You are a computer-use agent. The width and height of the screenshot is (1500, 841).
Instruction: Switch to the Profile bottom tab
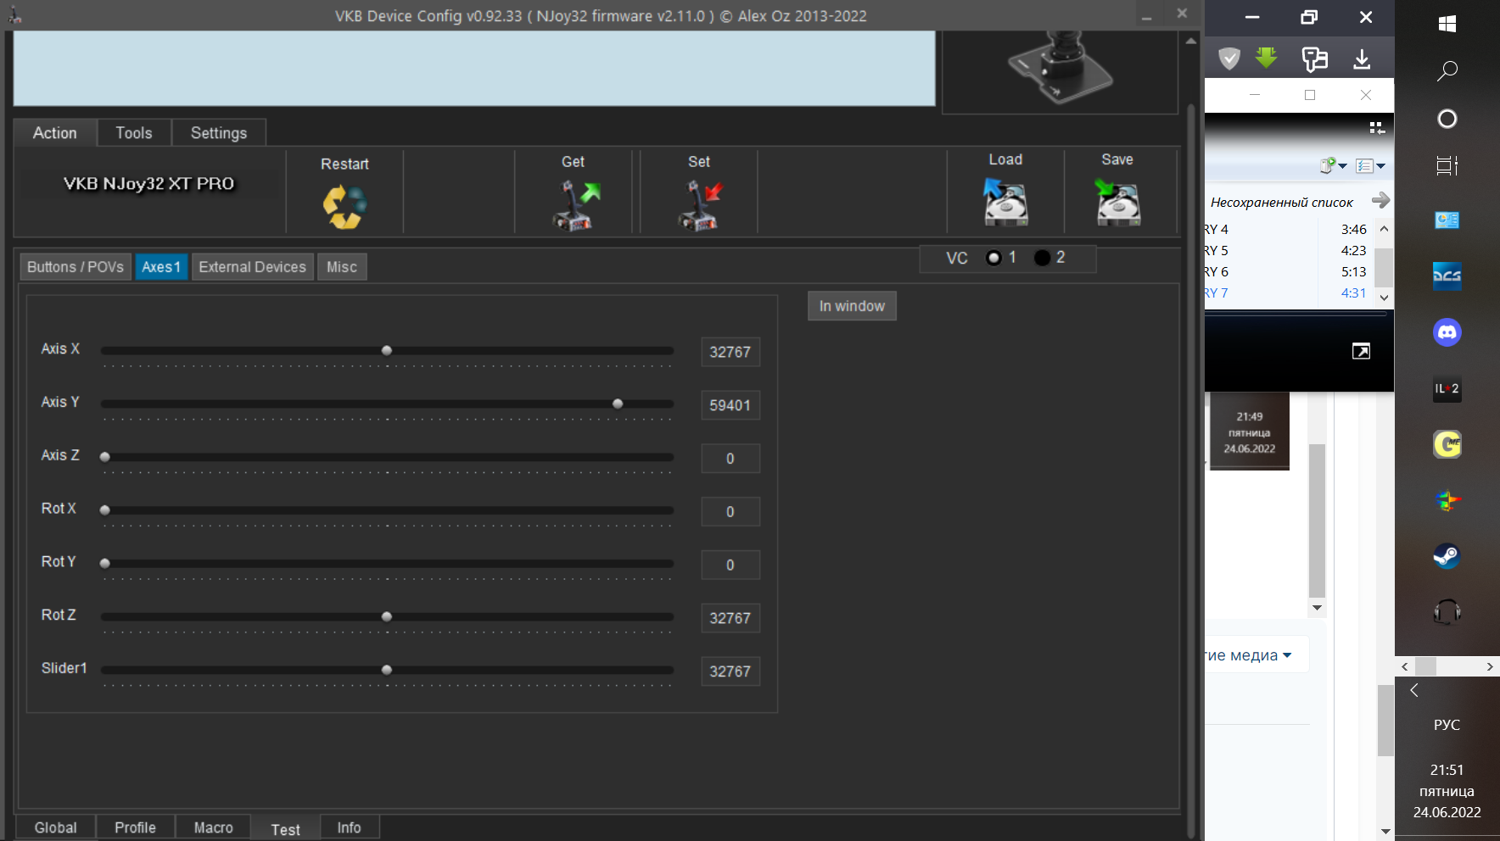[x=135, y=827]
